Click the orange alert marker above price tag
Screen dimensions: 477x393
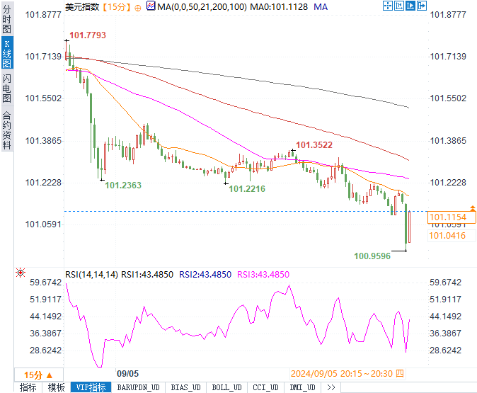click(x=473, y=208)
